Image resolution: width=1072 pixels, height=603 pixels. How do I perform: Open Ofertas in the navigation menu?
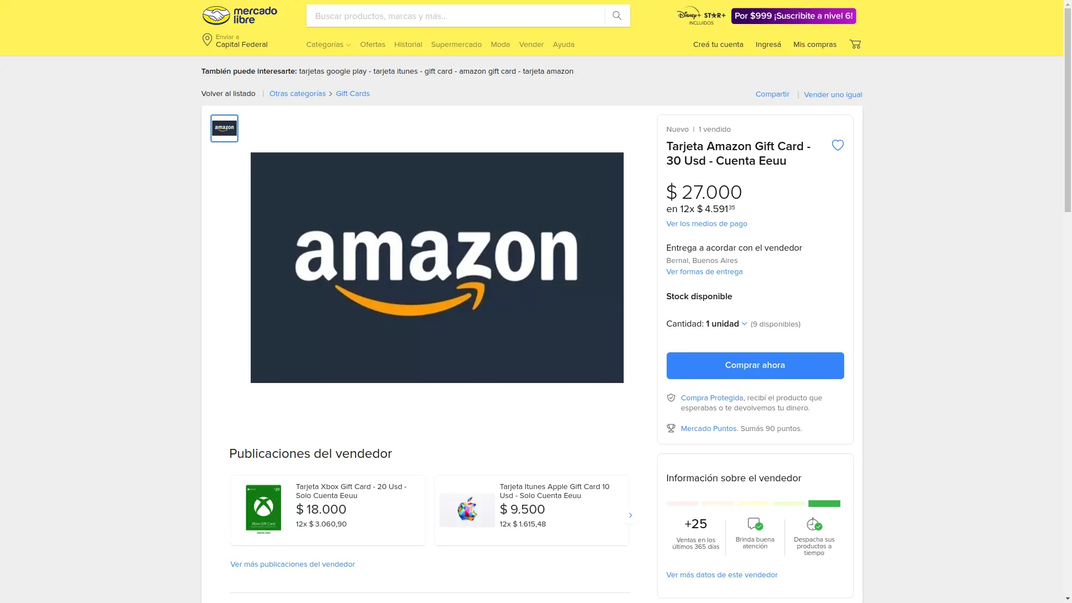pyautogui.click(x=372, y=45)
